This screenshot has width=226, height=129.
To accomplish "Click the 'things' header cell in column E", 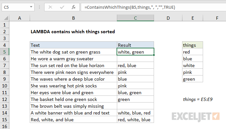I will [192, 45].
